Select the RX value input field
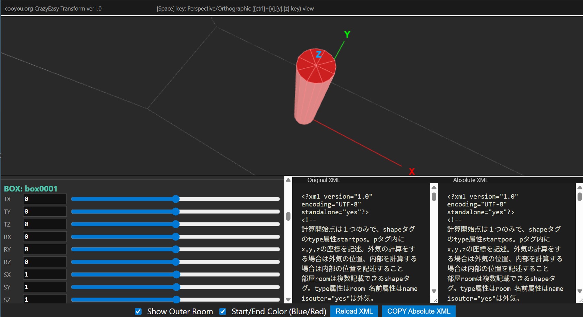 tap(45, 237)
